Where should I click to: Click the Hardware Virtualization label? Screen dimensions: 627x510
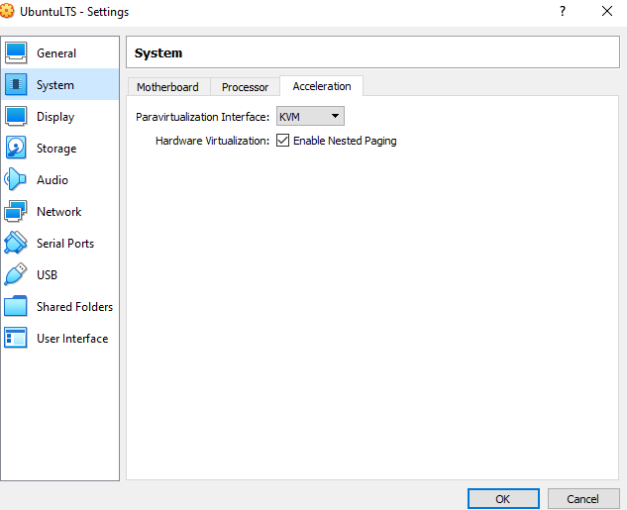coord(212,141)
